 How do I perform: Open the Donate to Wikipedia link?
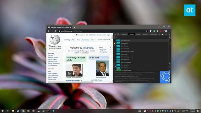[x=54, y=63]
